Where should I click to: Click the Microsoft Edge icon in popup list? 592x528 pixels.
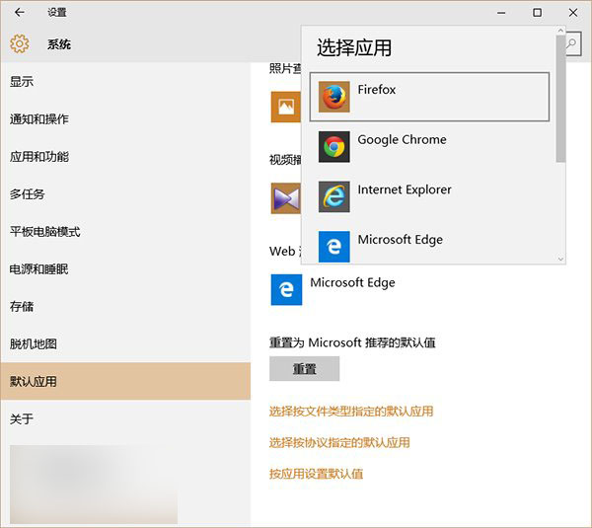[334, 246]
